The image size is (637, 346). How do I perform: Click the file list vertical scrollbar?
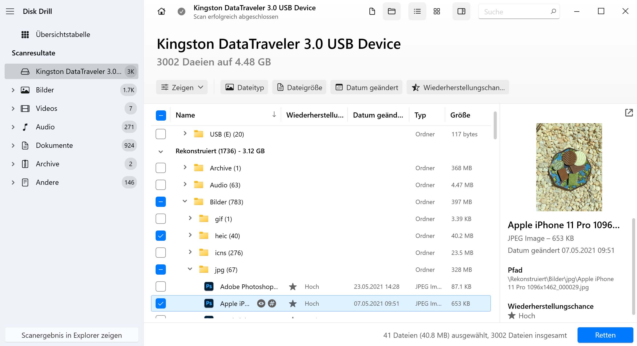(x=495, y=126)
